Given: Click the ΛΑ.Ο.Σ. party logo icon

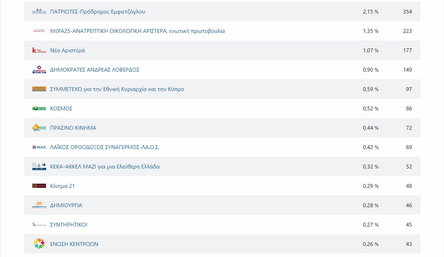Looking at the screenshot, I should [x=39, y=147].
